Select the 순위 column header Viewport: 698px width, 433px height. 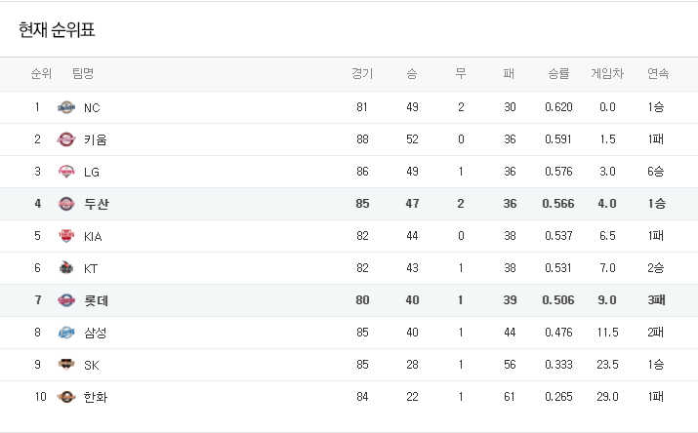(41, 73)
